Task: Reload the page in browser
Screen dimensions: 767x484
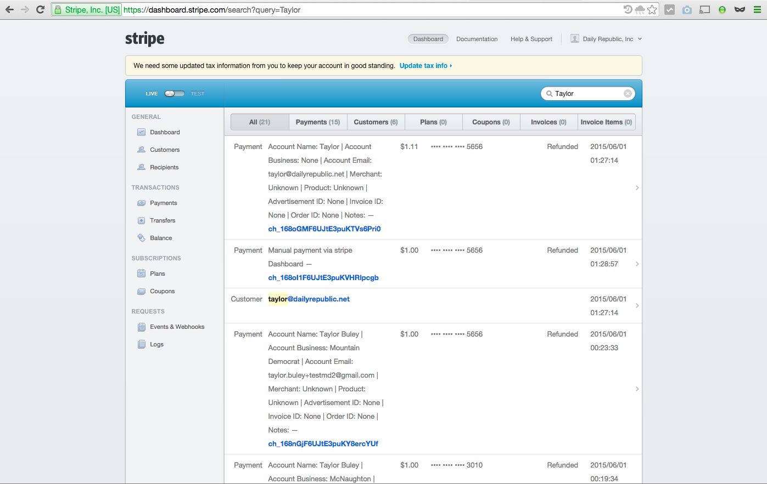Action: click(40, 10)
